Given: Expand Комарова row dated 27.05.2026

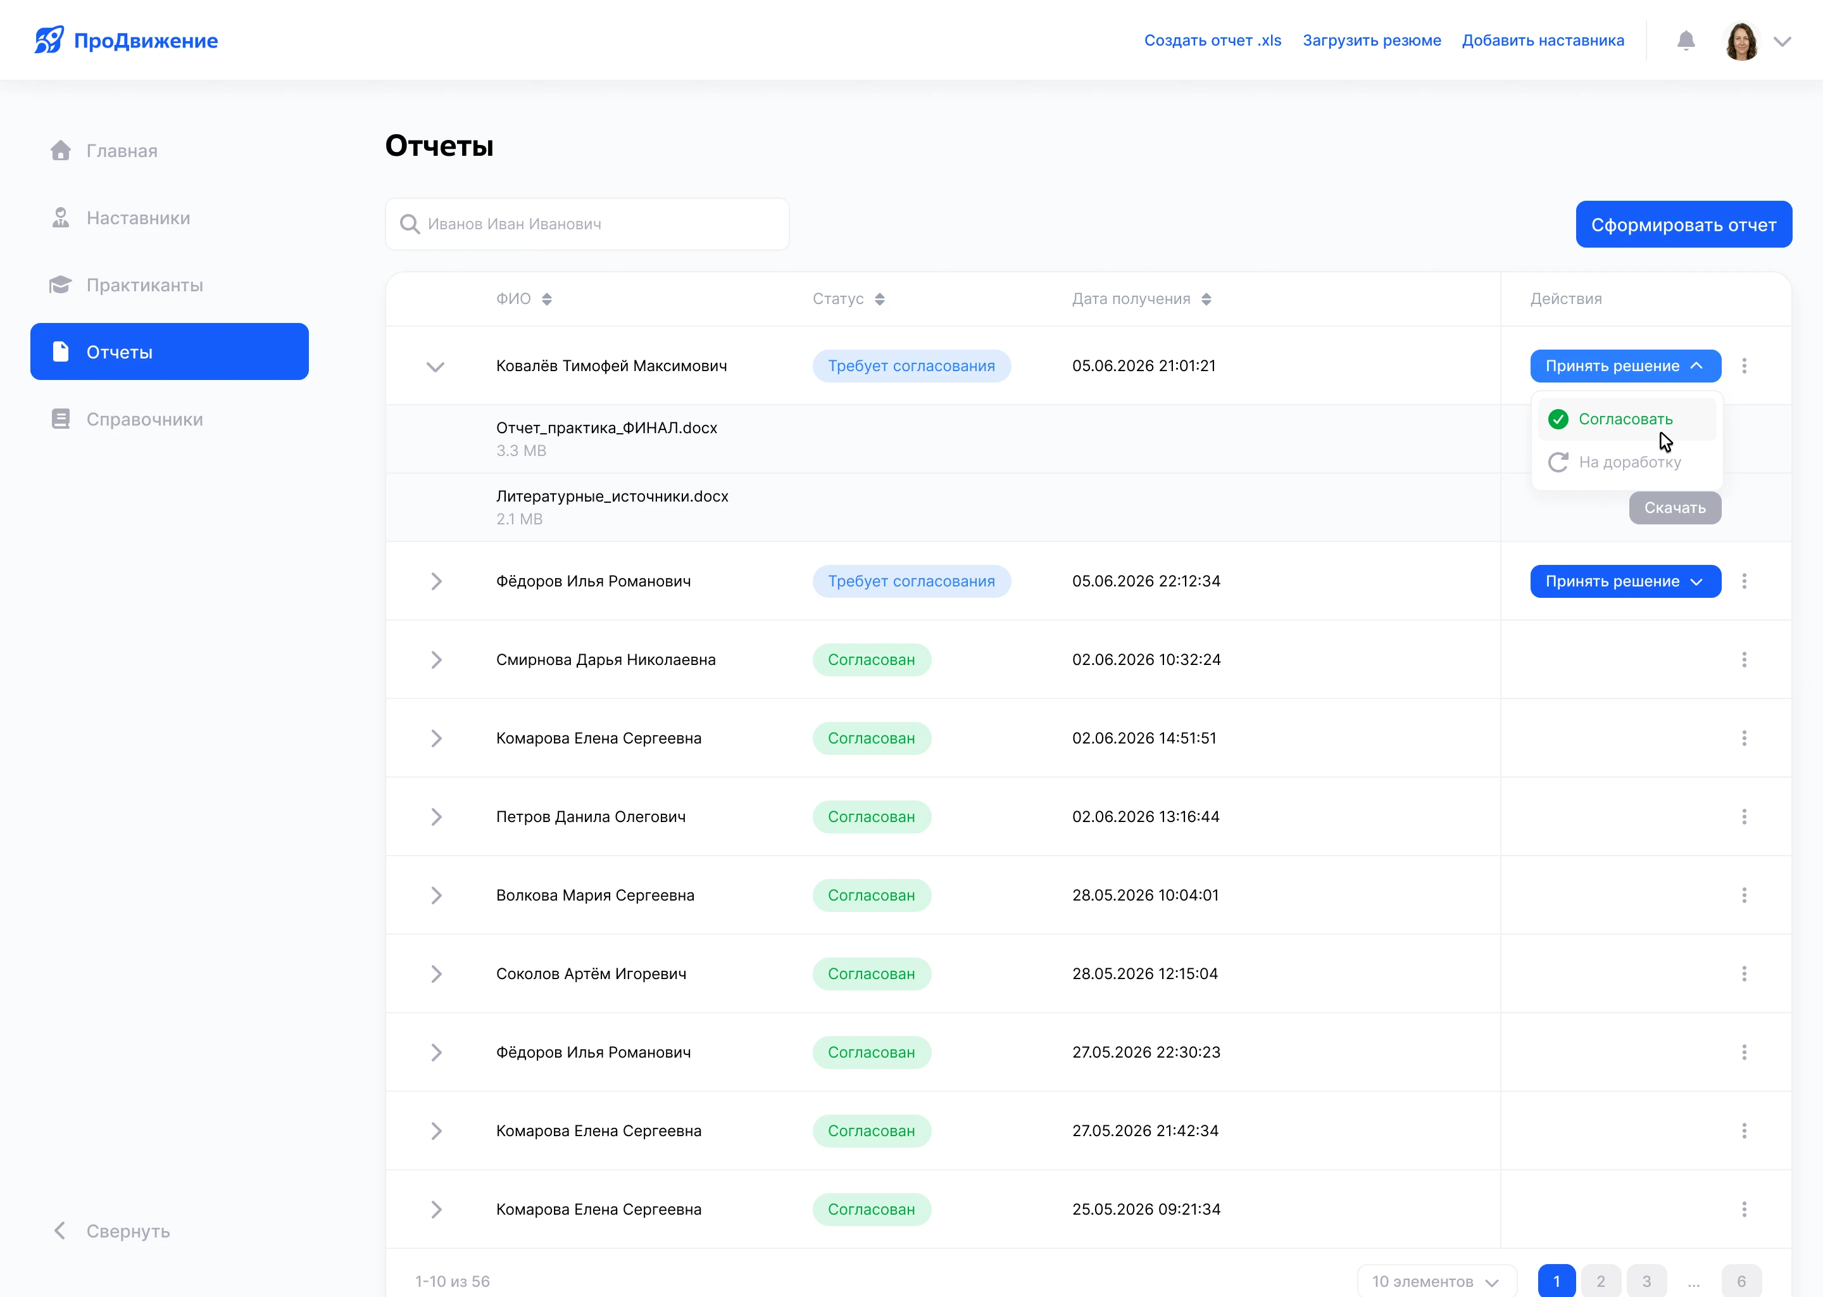Looking at the screenshot, I should tap(435, 1131).
